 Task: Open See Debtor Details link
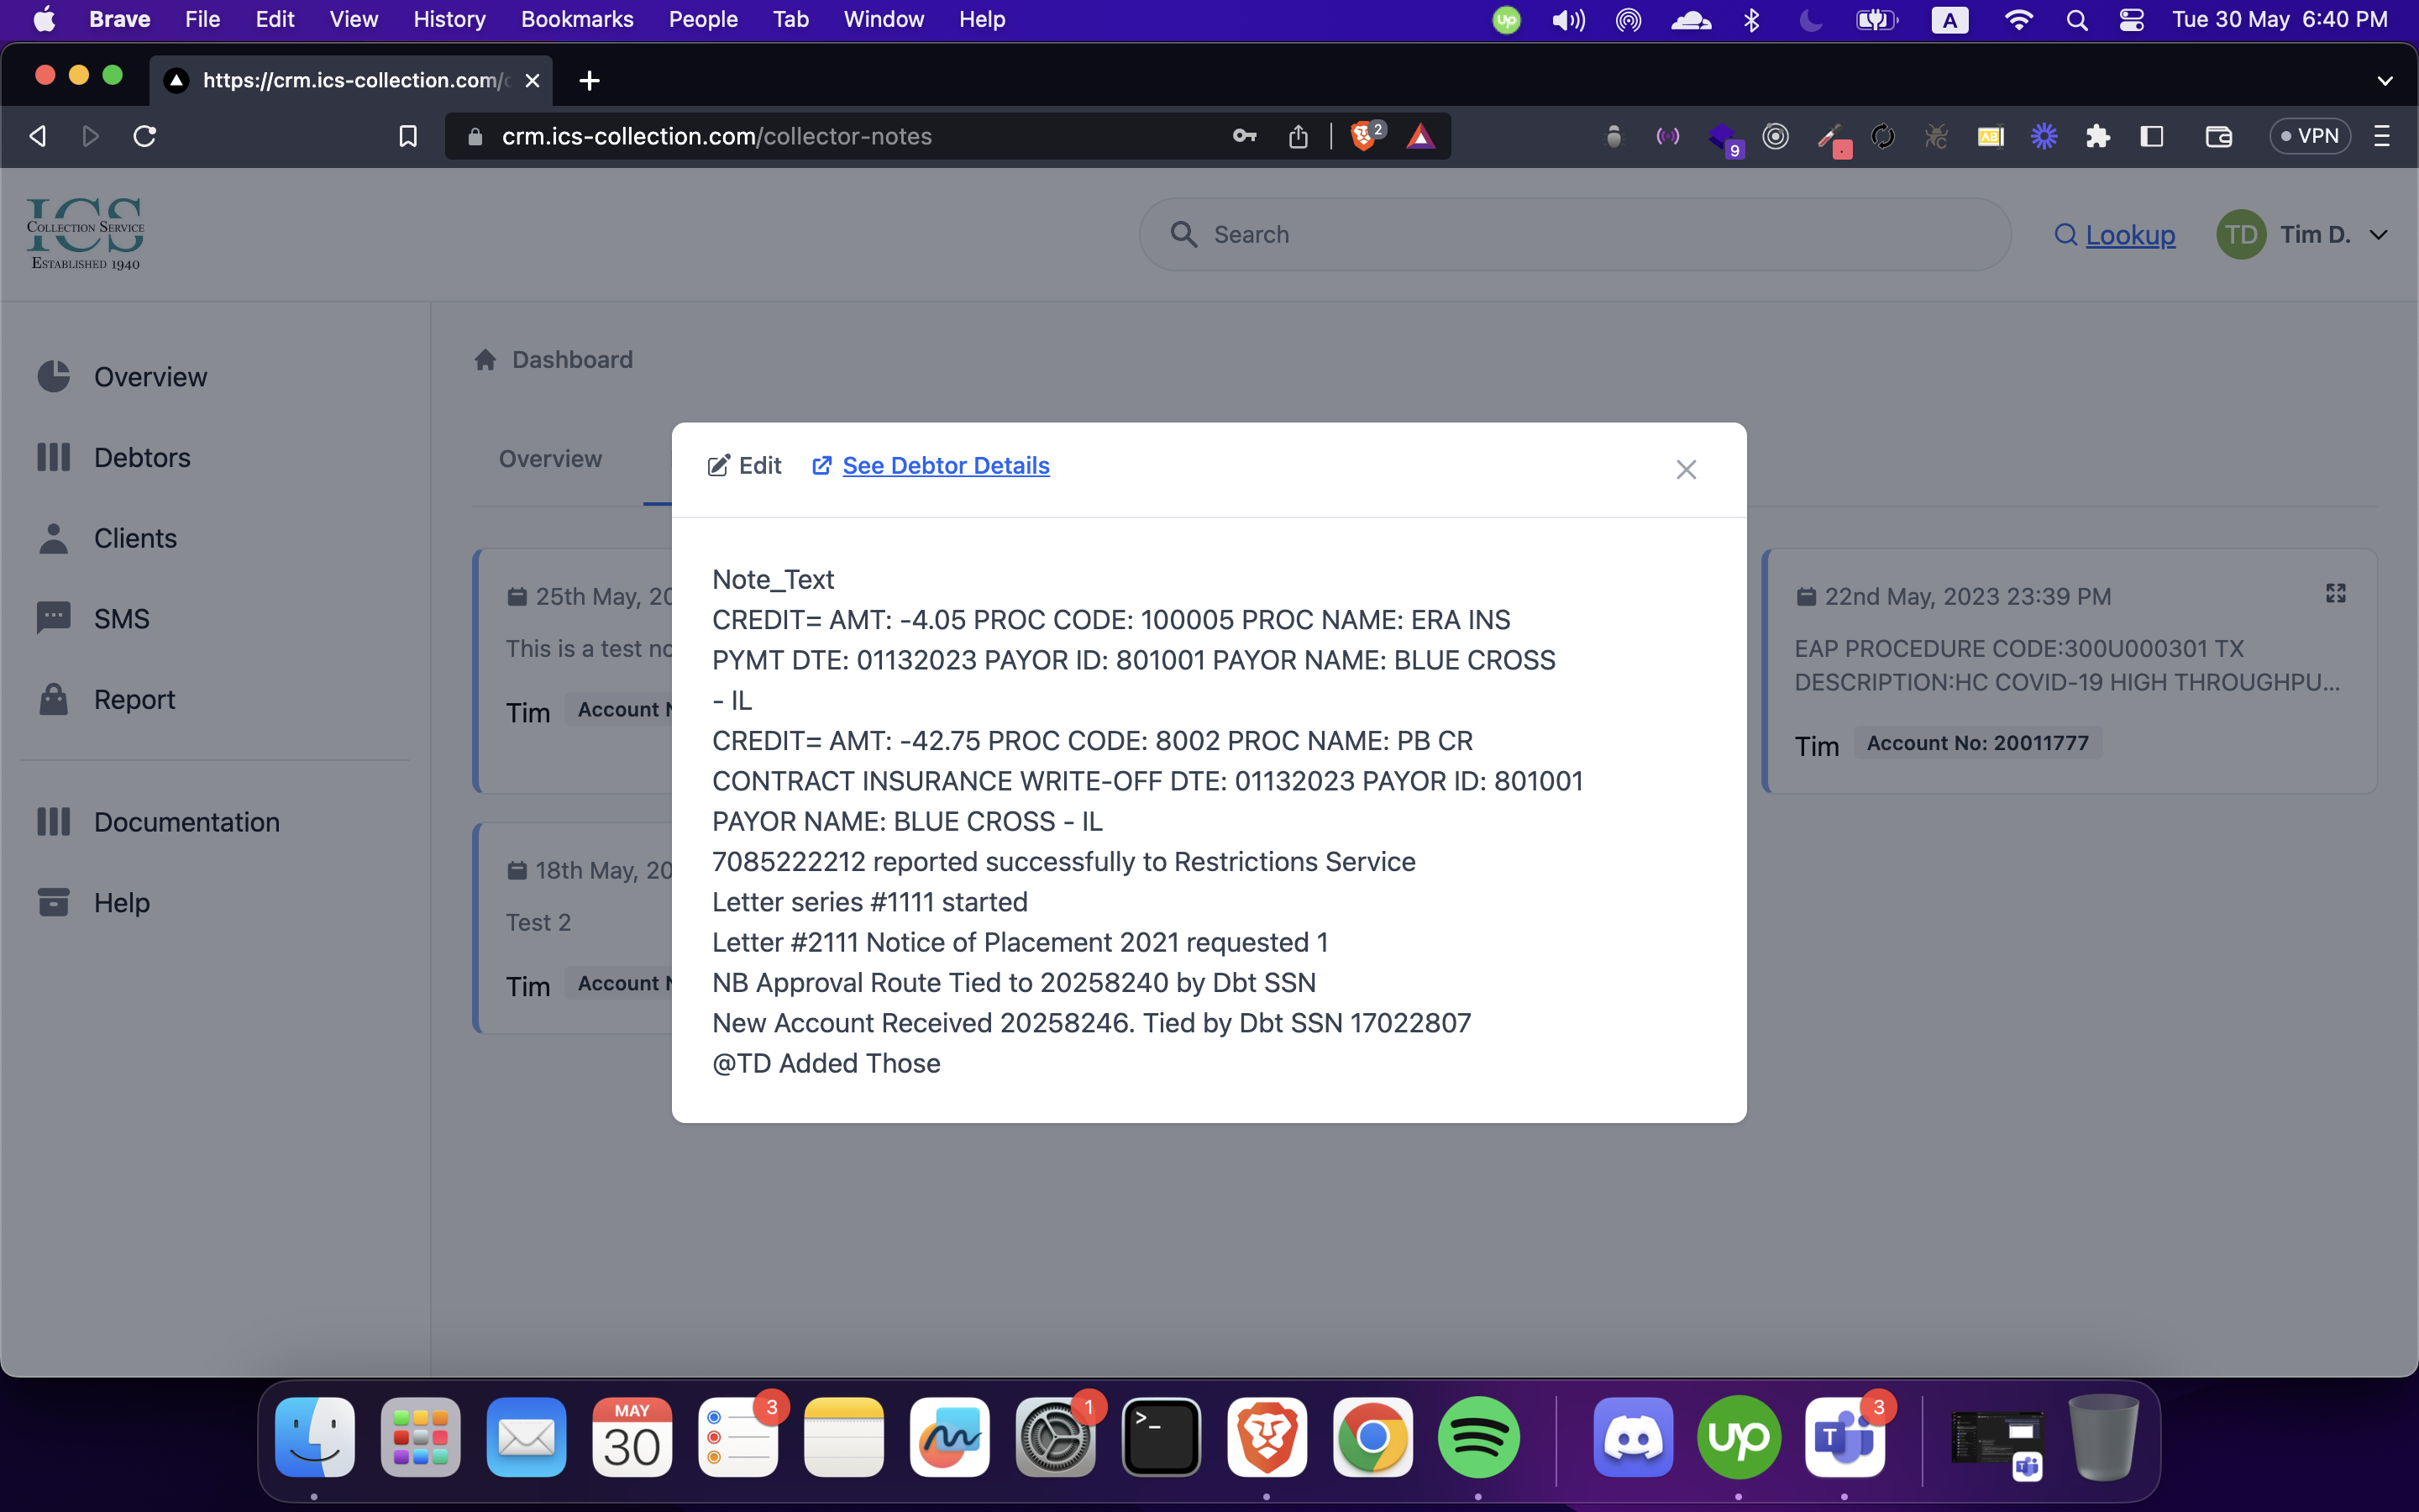point(945,466)
